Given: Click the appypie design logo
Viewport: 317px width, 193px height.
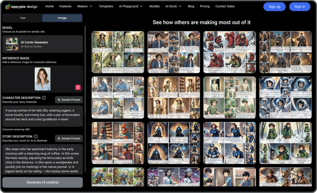Looking at the screenshot, I should [21, 6].
